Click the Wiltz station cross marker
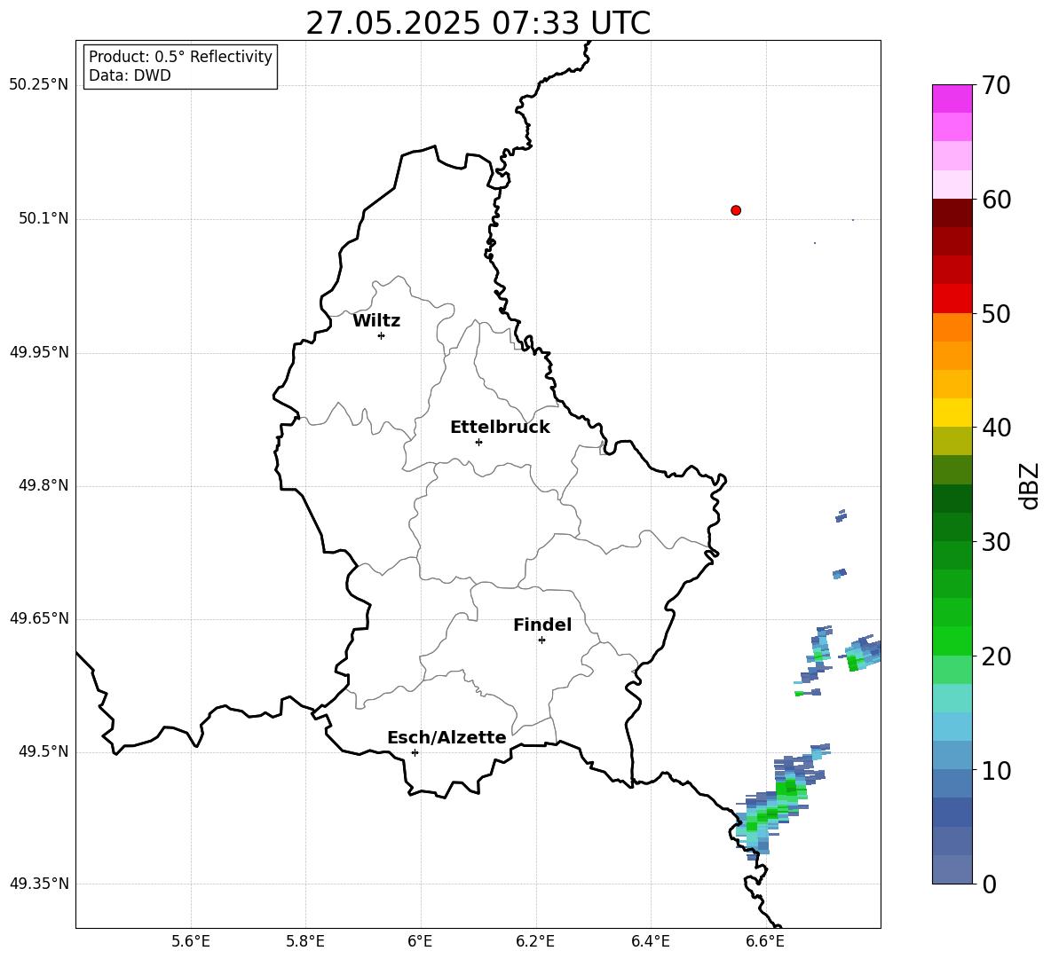 point(382,335)
